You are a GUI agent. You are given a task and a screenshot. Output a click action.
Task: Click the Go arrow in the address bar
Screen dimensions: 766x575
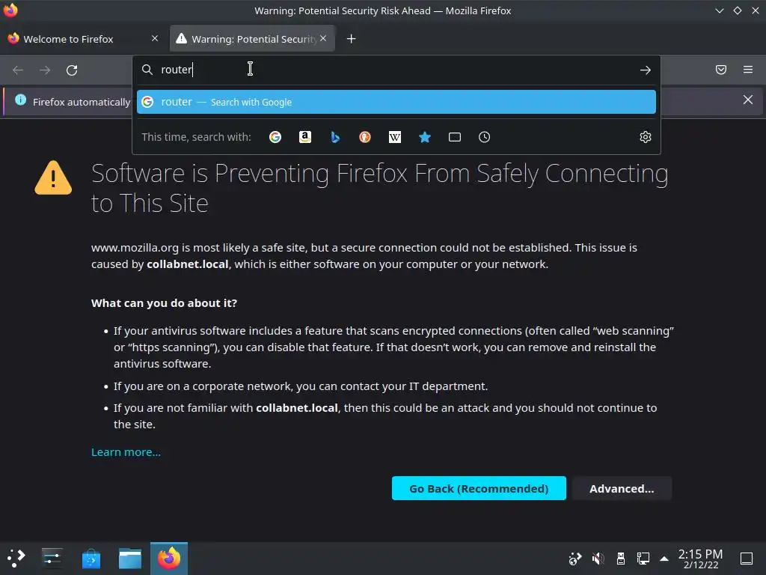pos(646,70)
